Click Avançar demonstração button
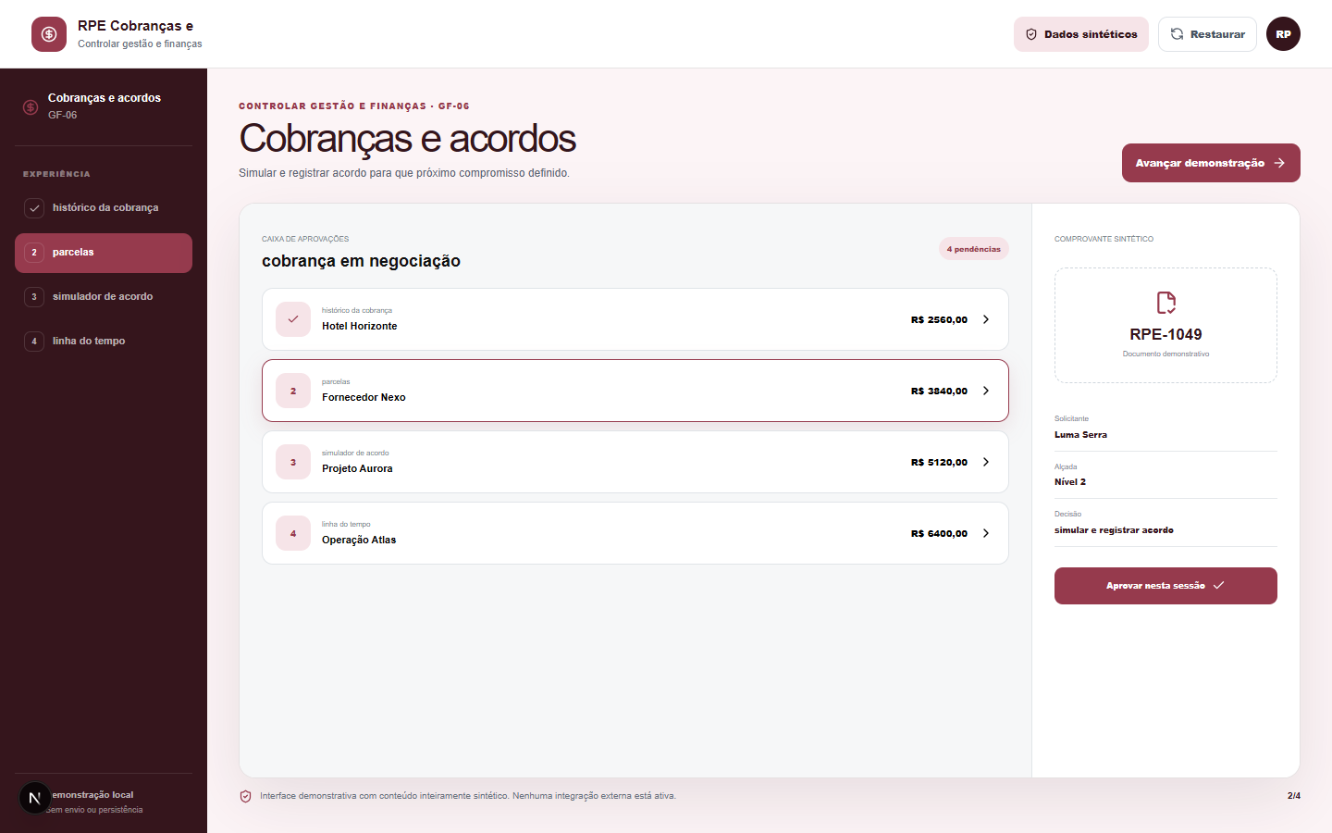The width and height of the screenshot is (1332, 833). point(1211,163)
